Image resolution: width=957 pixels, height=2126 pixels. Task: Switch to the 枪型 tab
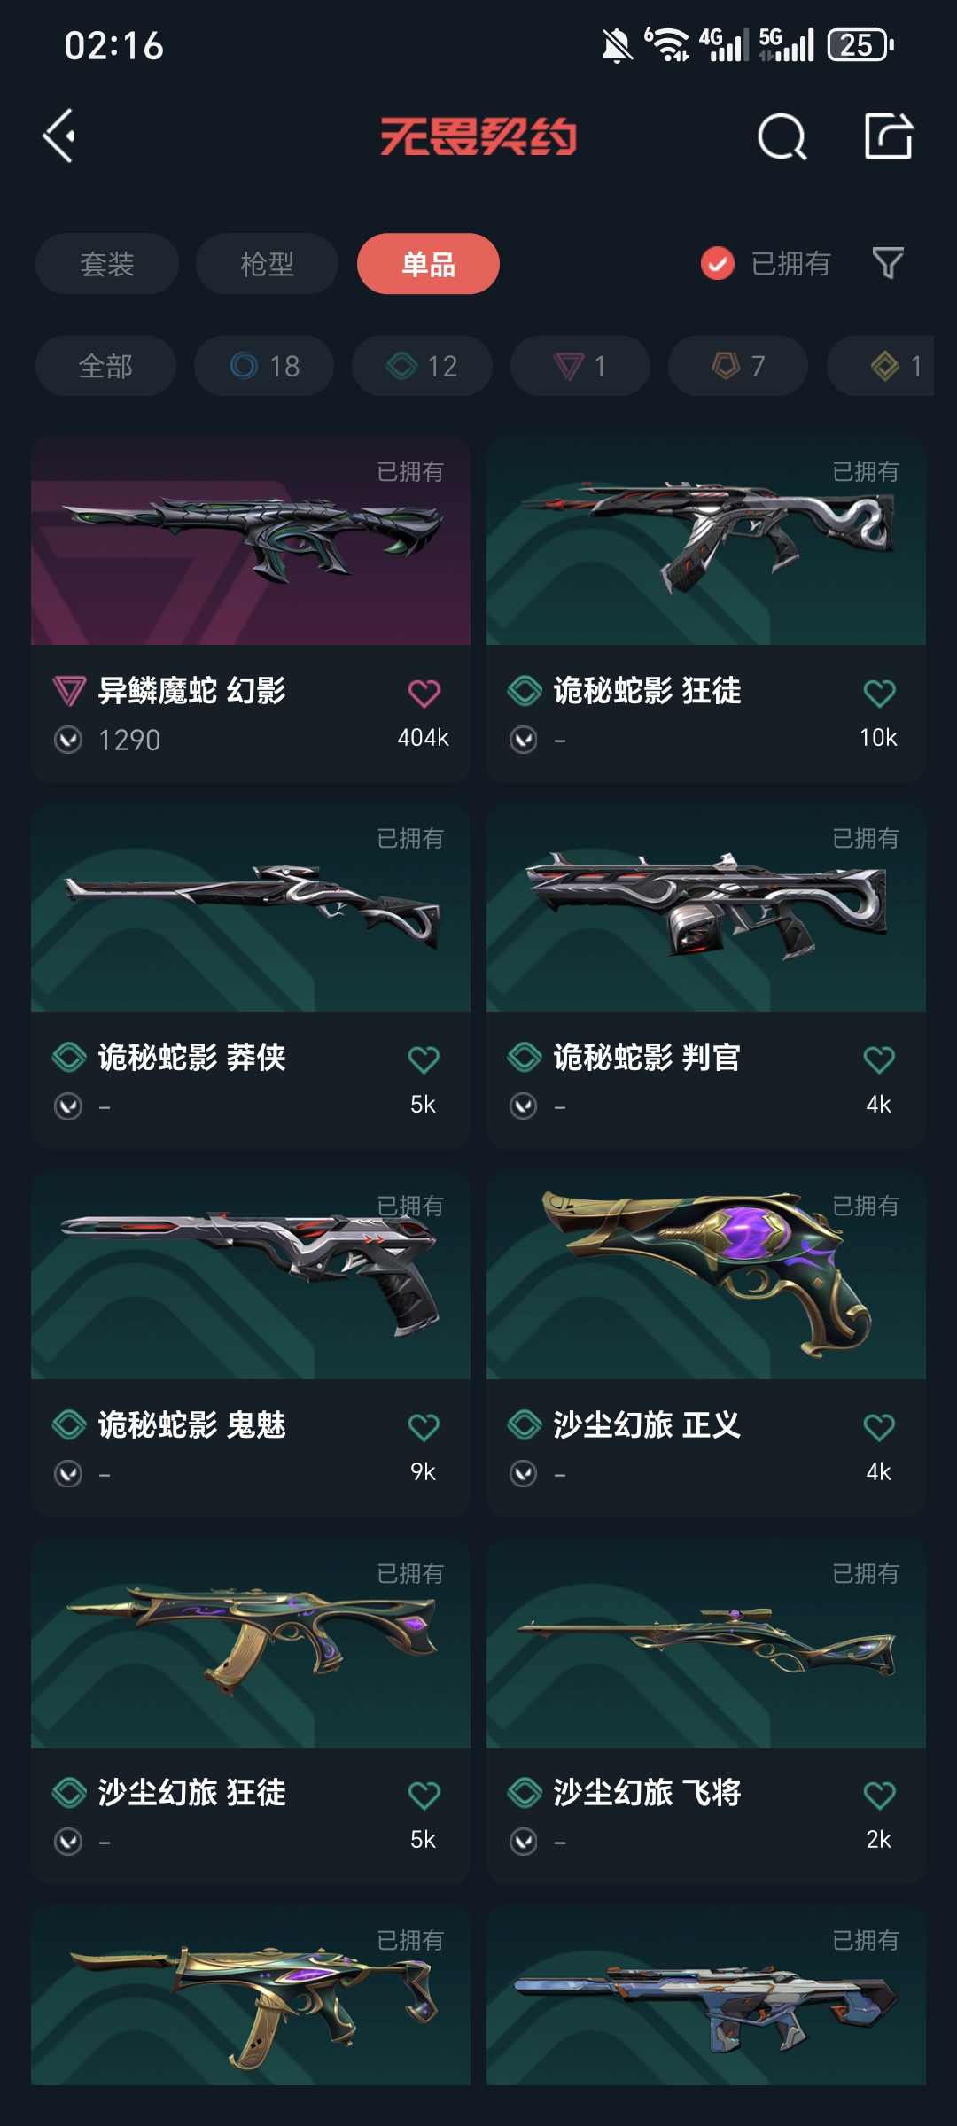pos(267,263)
